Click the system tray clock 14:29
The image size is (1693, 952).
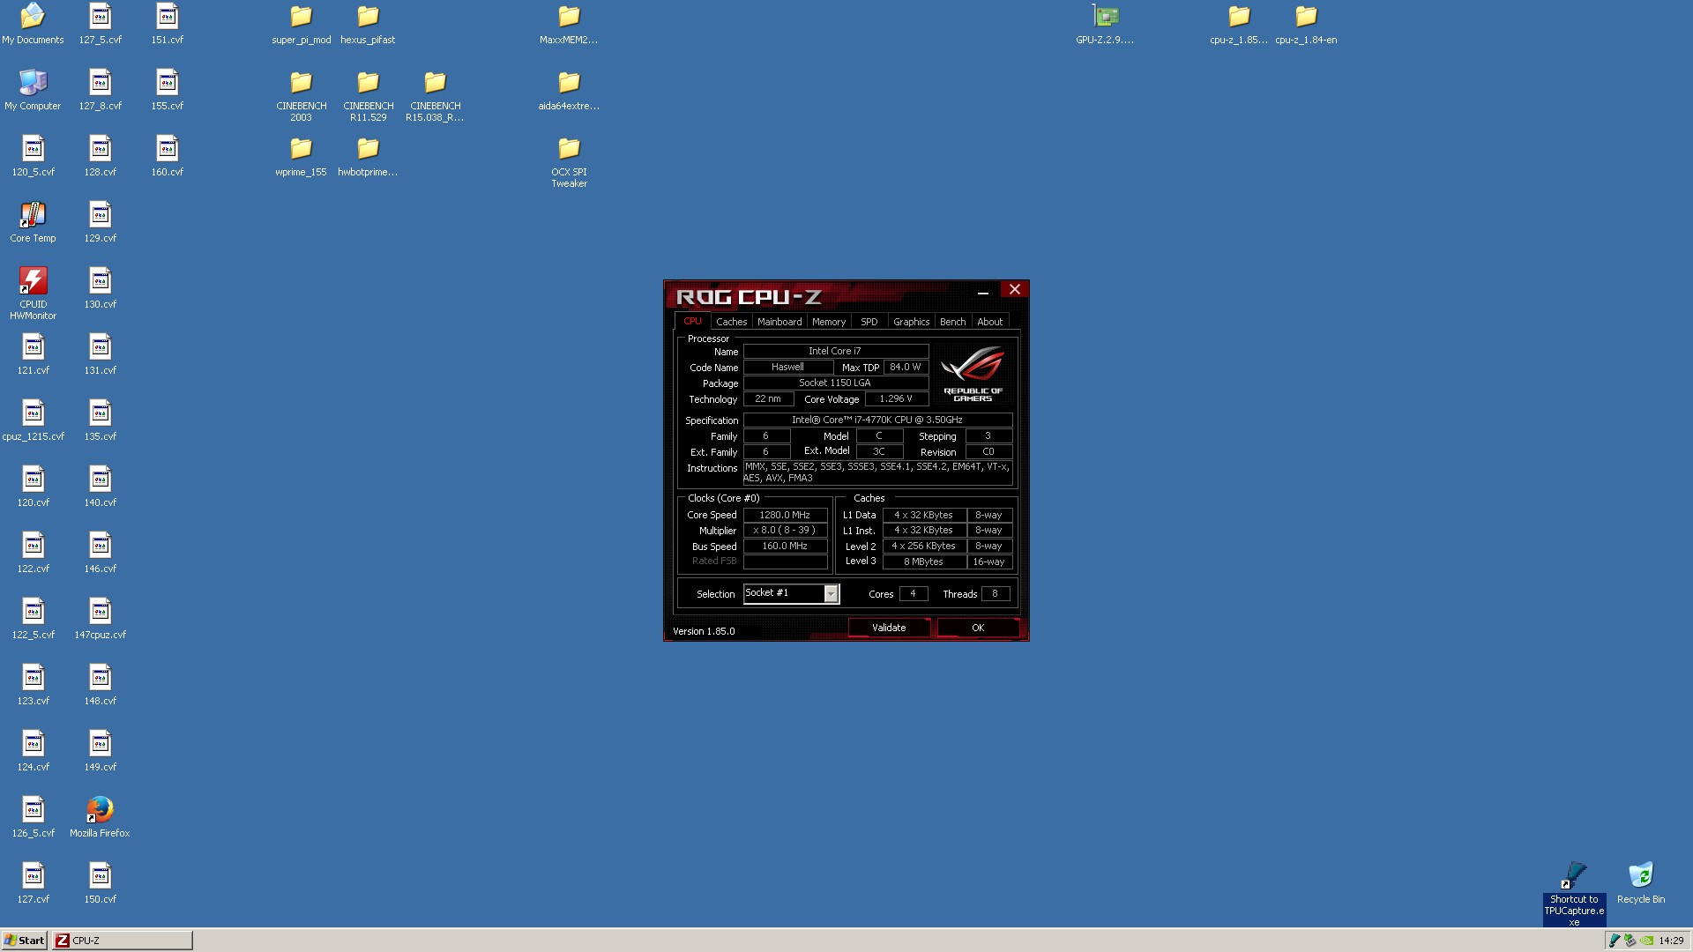point(1671,941)
